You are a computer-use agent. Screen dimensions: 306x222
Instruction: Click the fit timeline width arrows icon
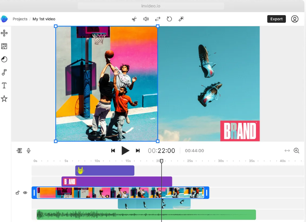[x=287, y=151]
